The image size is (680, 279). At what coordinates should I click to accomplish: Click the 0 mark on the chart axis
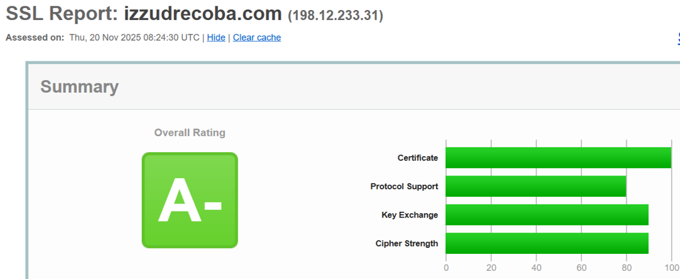pos(446,268)
